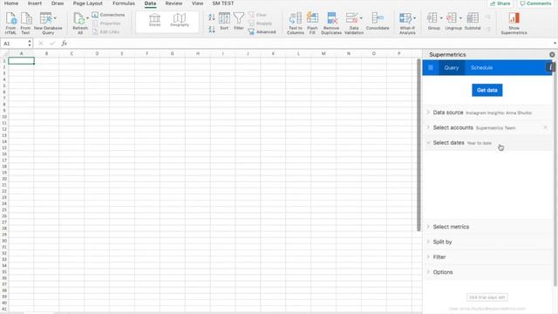Viewport: 558px width, 314px height.
Task: Select the Stocks data type
Action: (x=155, y=20)
